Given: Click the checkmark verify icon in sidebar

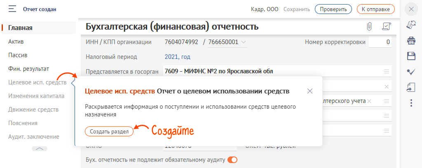Looking at the screenshot, I should coord(410,72).
